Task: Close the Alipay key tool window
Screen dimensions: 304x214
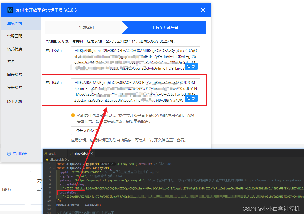Action: click(x=203, y=10)
